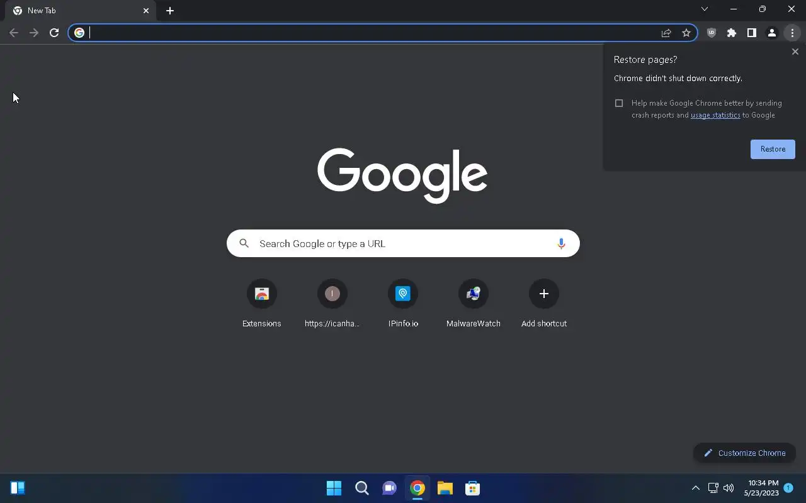Open the clock showing 10:34 PM
This screenshot has width=806, height=503.
(761, 488)
